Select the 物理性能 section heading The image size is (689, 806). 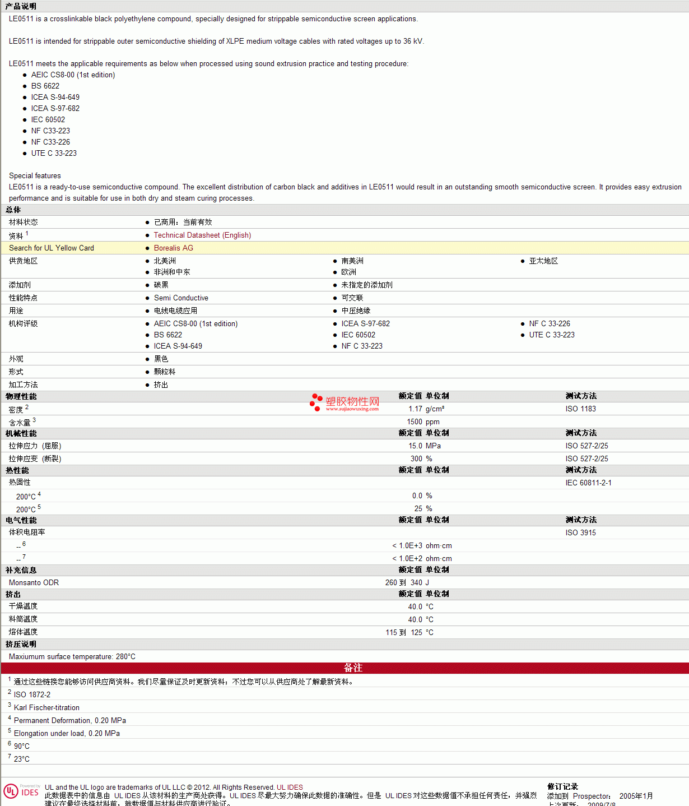pos(21,397)
